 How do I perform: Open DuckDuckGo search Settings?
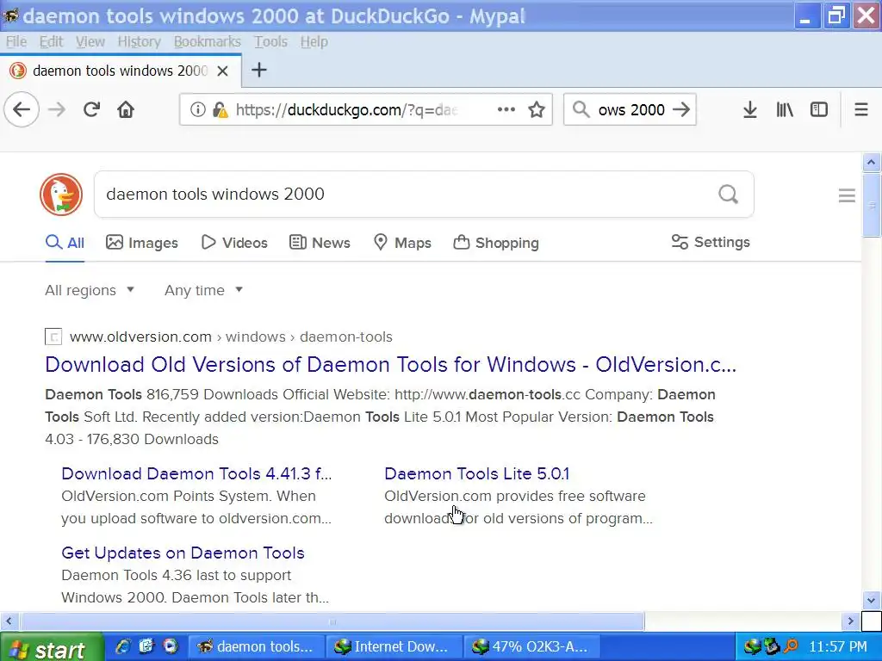pyautogui.click(x=711, y=242)
